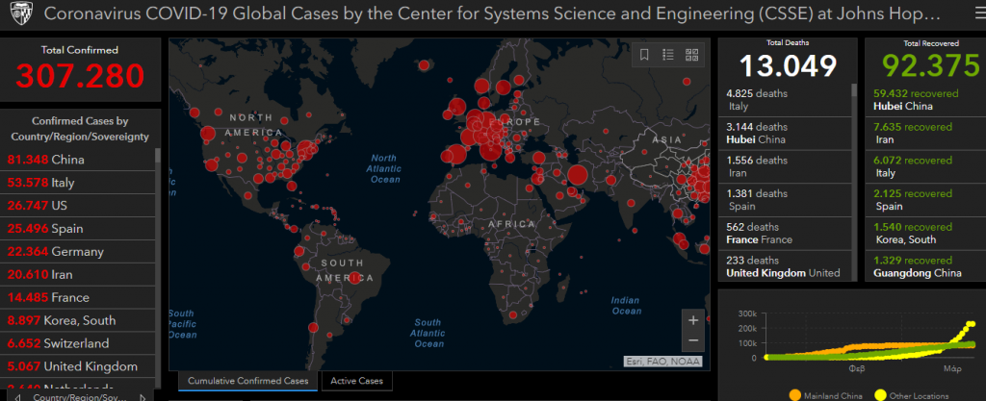This screenshot has width=986, height=401.
Task: Open the map bookmarks icon
Action: (644, 55)
